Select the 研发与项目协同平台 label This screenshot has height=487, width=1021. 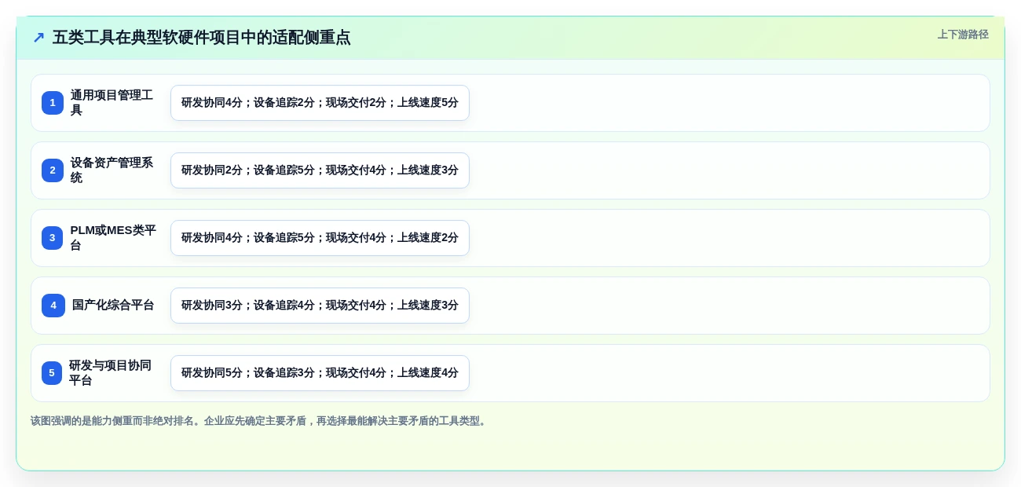[x=110, y=373]
